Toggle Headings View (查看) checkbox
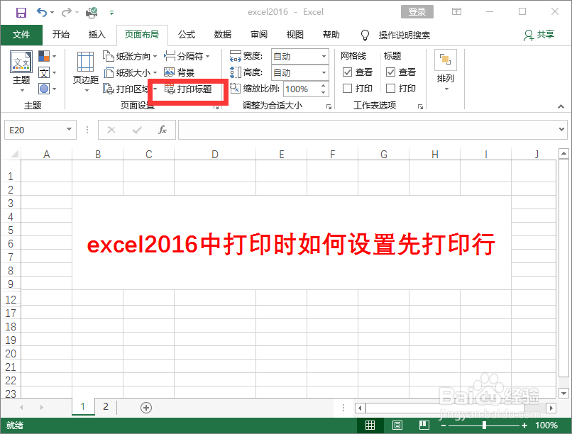The width and height of the screenshot is (572, 434). pos(390,72)
